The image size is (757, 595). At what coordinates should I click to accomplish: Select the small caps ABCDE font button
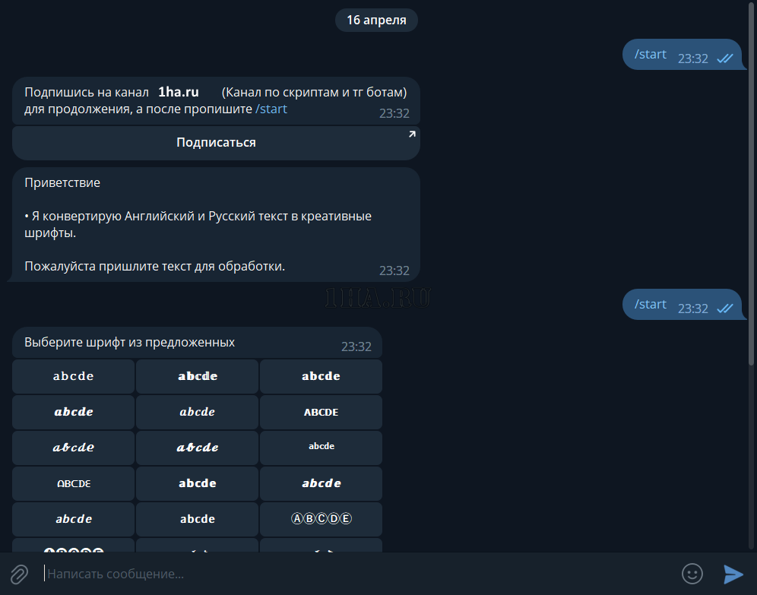click(x=321, y=412)
